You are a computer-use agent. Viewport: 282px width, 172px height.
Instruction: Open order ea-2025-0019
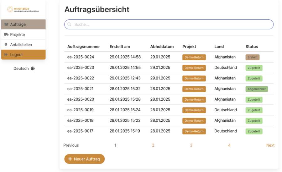pos(81,110)
